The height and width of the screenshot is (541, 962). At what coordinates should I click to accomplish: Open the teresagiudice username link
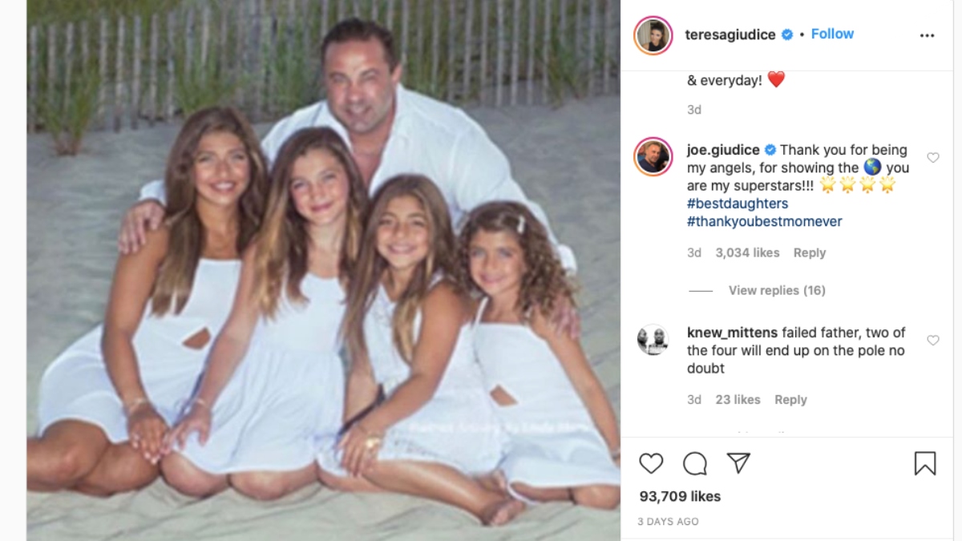click(731, 34)
